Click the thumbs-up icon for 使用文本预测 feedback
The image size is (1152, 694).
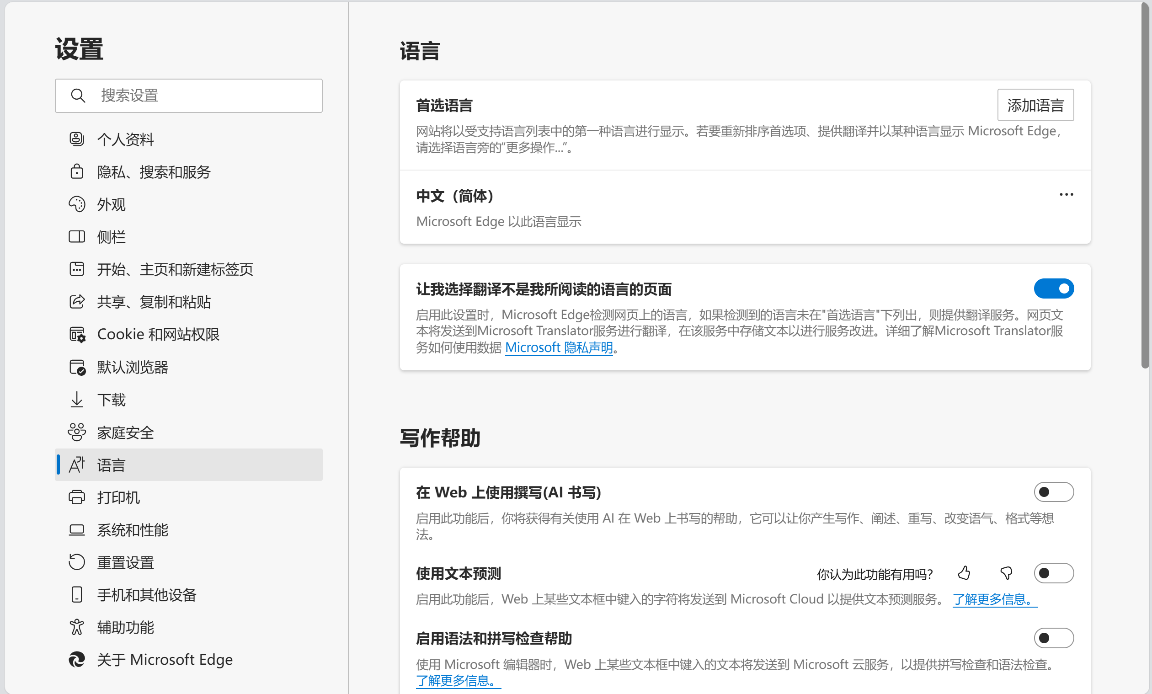964,573
